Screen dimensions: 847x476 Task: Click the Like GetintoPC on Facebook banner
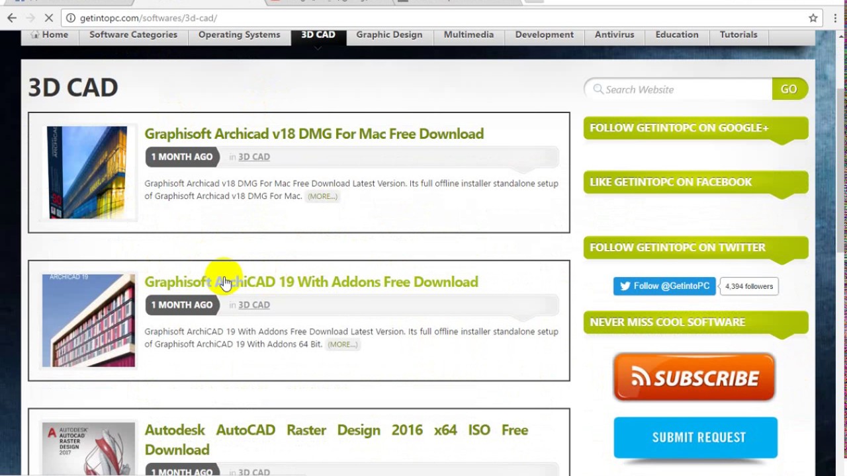click(695, 182)
